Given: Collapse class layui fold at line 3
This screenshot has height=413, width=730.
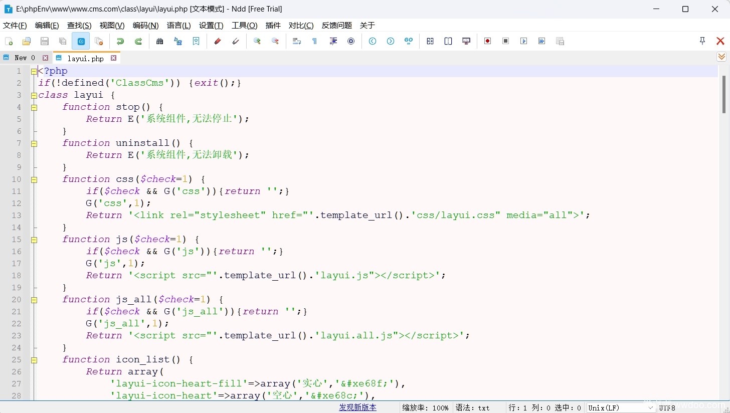Looking at the screenshot, I should point(34,95).
